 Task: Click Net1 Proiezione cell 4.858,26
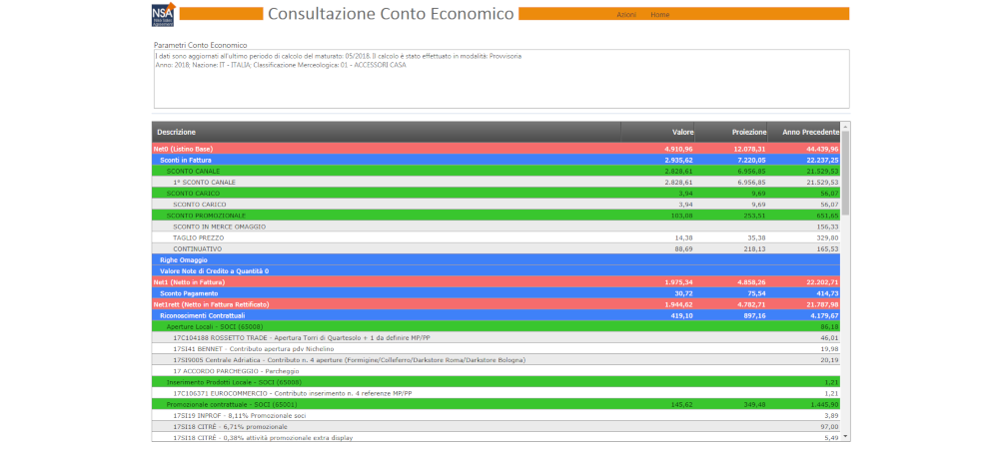pos(752,281)
